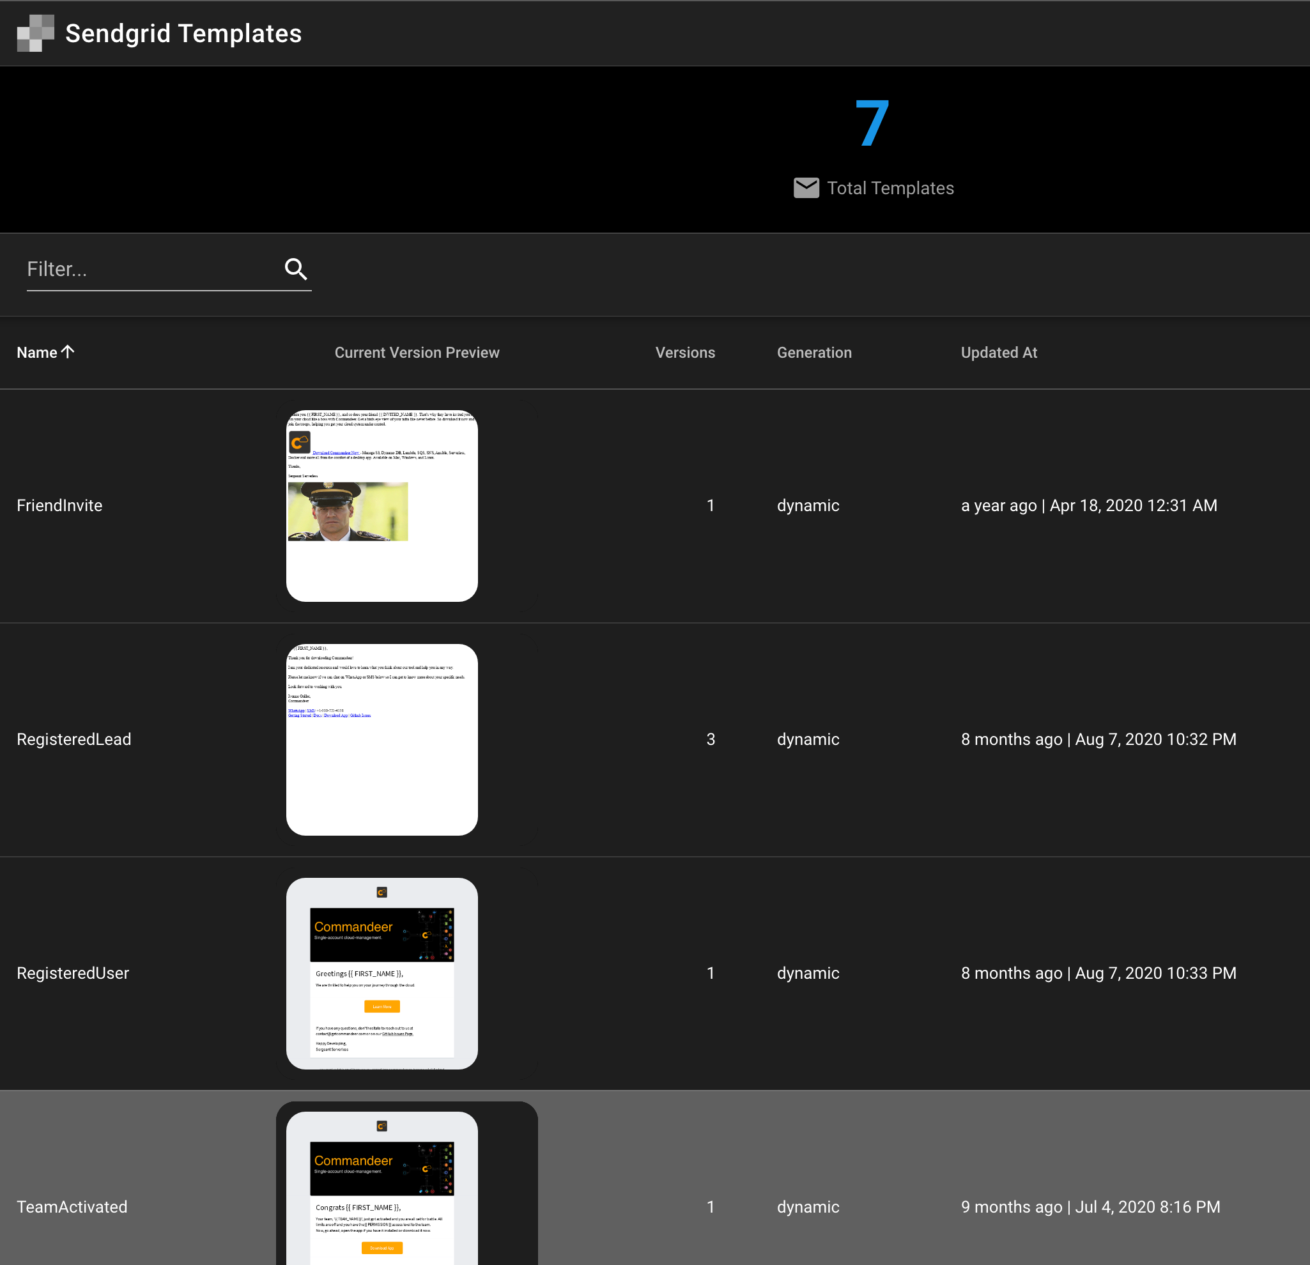Open the RegisteredLead preview thumbnail
The image size is (1310, 1265).
[x=381, y=740]
